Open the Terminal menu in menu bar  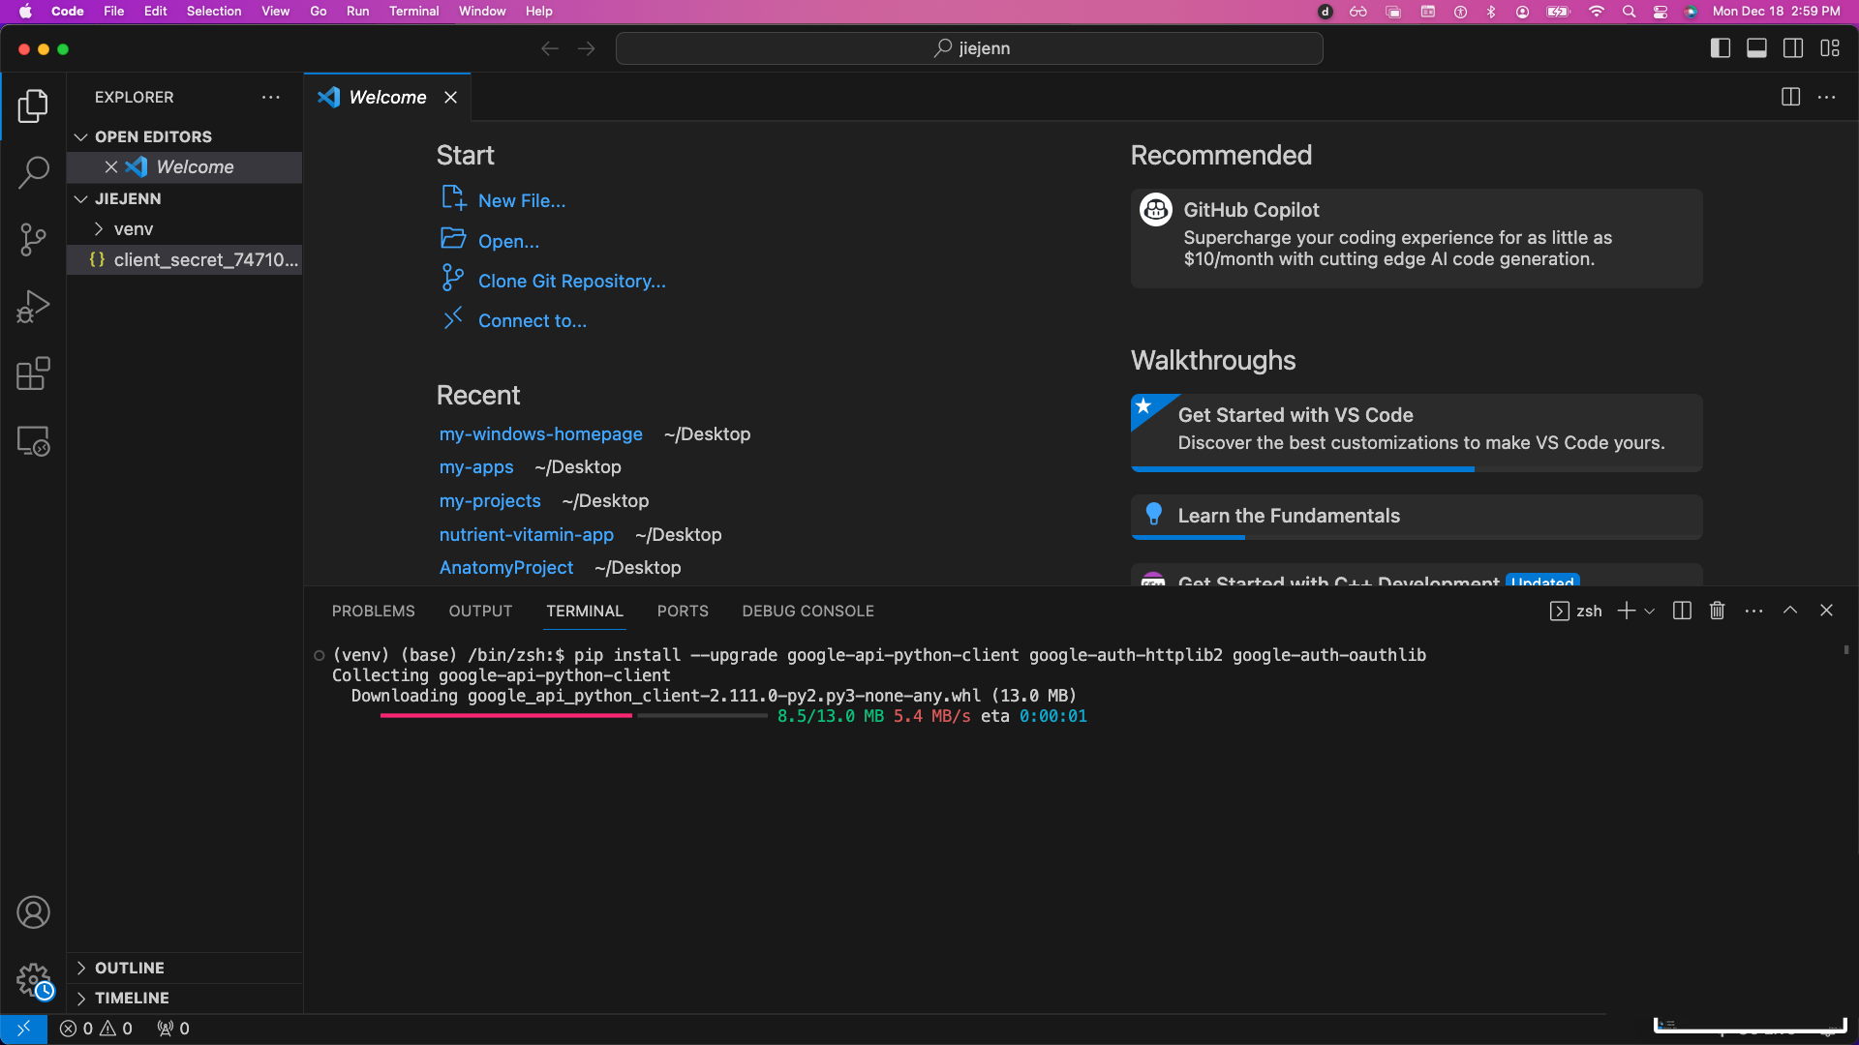coord(413,11)
